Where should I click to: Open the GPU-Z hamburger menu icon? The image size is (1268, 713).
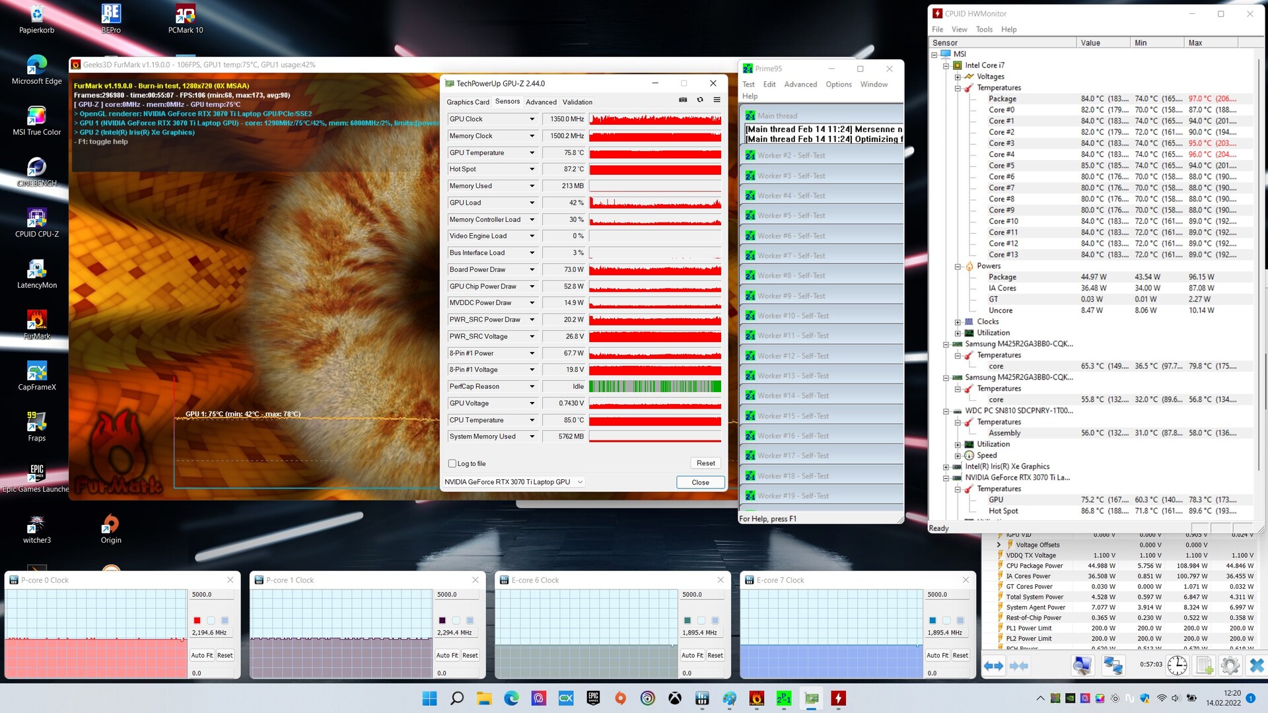pyautogui.click(x=717, y=100)
